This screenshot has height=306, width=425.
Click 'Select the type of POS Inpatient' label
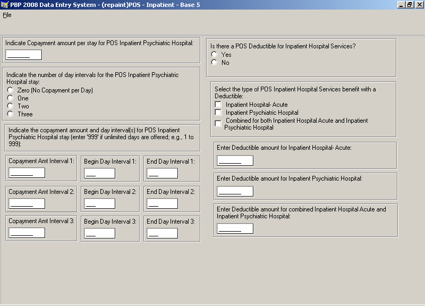click(x=295, y=92)
